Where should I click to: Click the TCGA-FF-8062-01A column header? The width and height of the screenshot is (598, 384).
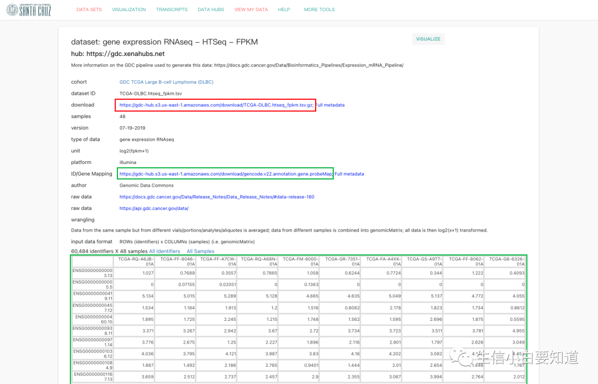point(464,262)
